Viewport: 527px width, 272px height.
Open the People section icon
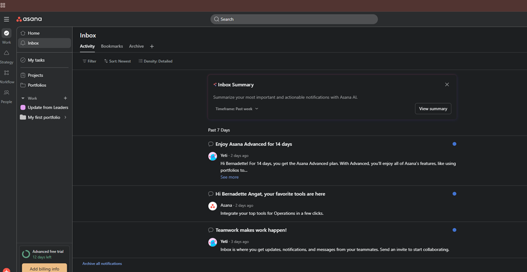pyautogui.click(x=6, y=93)
